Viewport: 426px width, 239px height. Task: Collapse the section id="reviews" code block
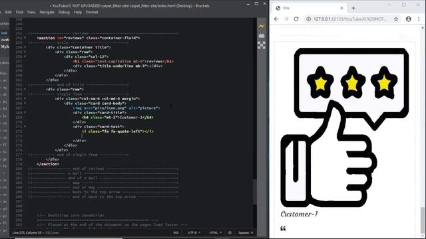25,38
